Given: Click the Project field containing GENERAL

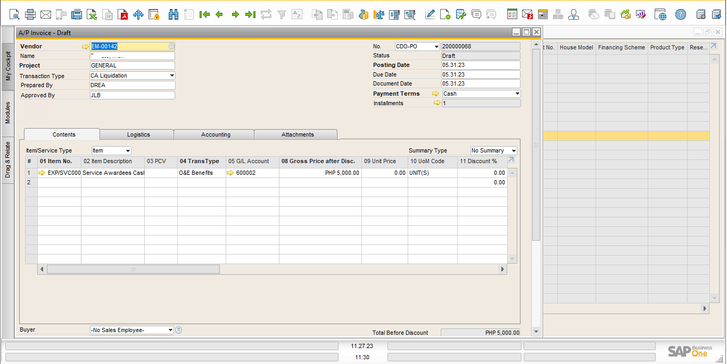Looking at the screenshot, I should [133, 66].
